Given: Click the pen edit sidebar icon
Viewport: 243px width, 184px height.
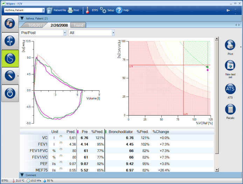Looking at the screenshot, I should [9, 75].
